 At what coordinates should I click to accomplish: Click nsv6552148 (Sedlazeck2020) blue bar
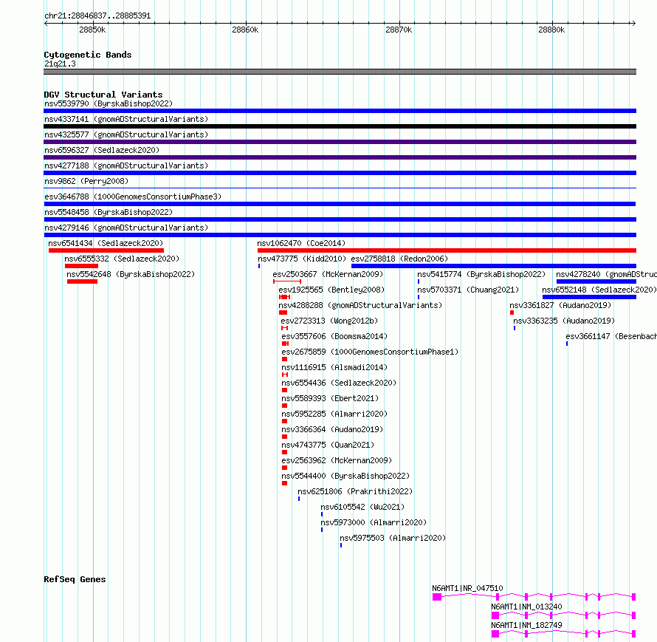[x=589, y=297]
